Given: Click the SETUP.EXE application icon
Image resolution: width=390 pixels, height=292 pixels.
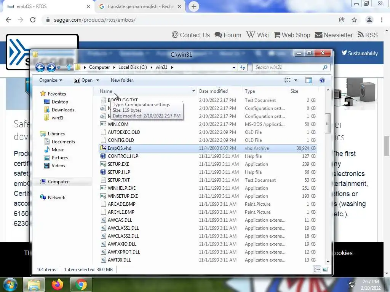Looking at the screenshot, I should [x=103, y=164].
